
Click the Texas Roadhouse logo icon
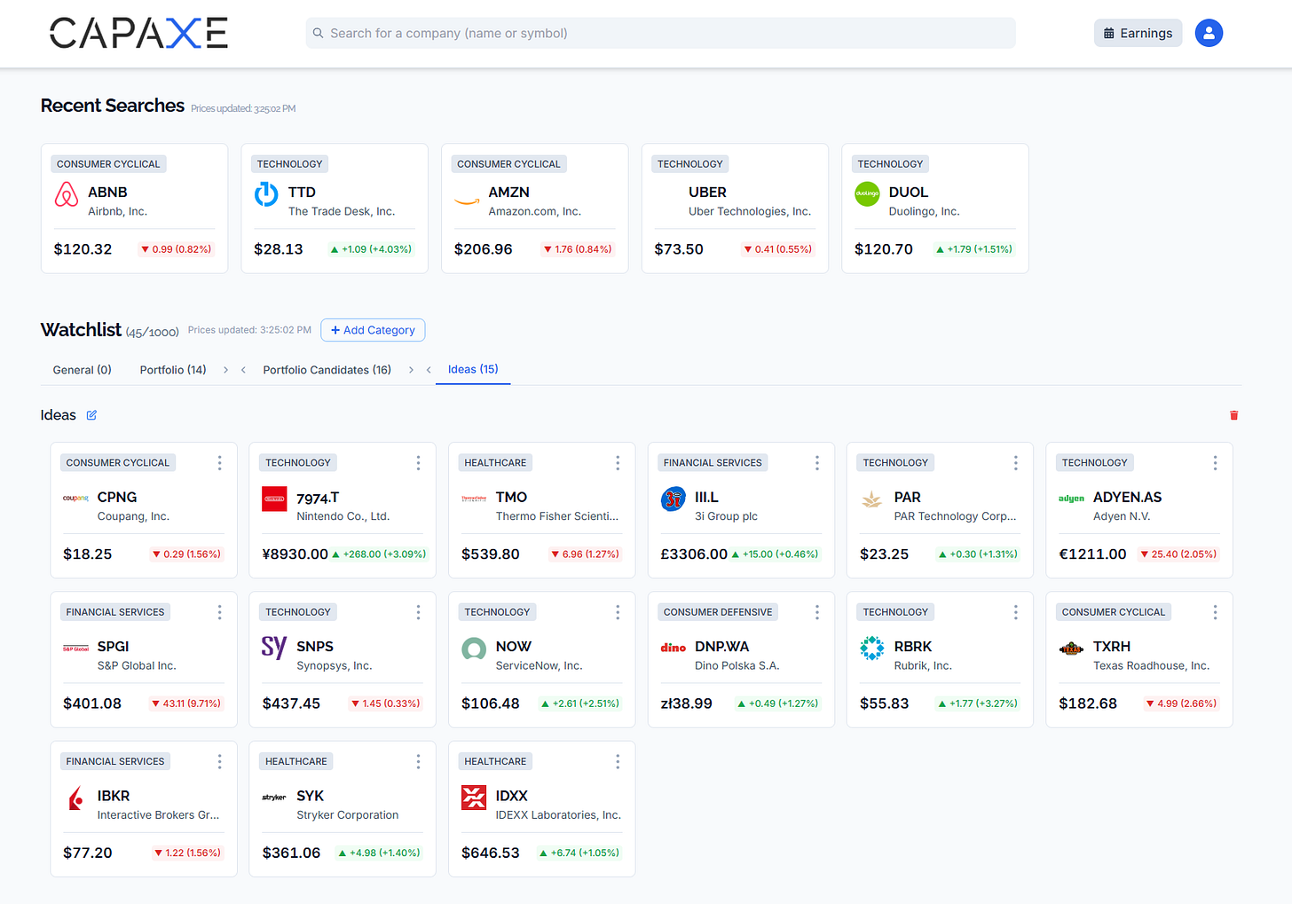click(1072, 649)
